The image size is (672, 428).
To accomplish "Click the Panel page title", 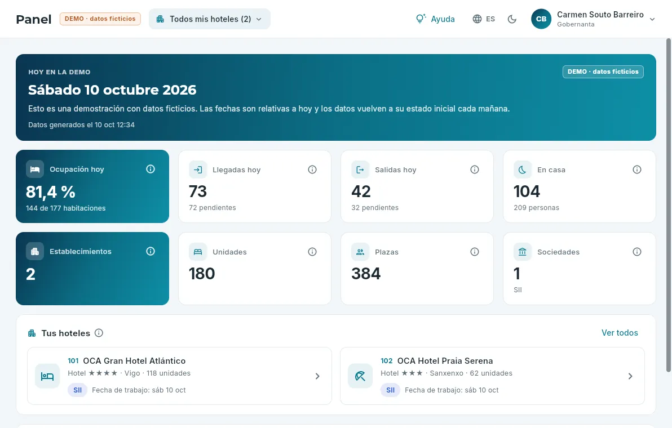I will coord(33,19).
